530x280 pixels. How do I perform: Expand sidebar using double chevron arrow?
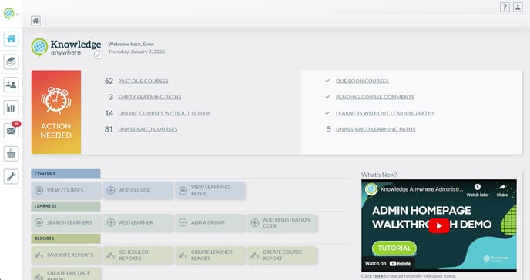point(18,14)
